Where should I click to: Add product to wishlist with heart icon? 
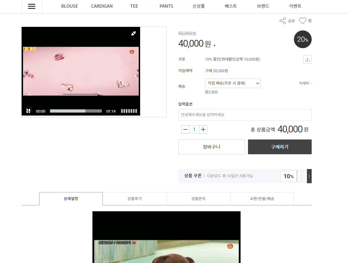click(302, 21)
